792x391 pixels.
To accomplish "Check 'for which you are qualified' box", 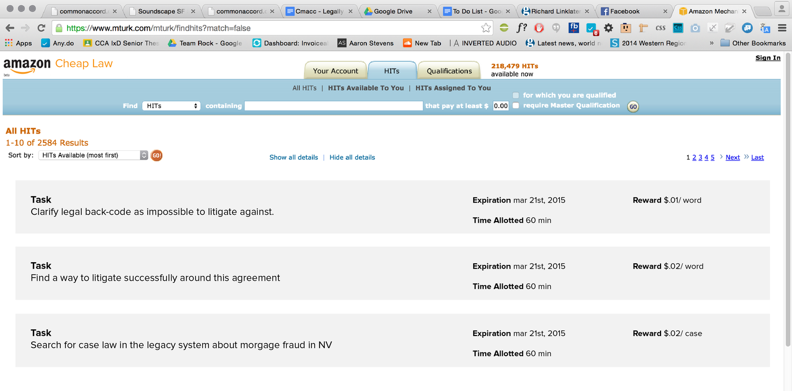I will pyautogui.click(x=516, y=95).
